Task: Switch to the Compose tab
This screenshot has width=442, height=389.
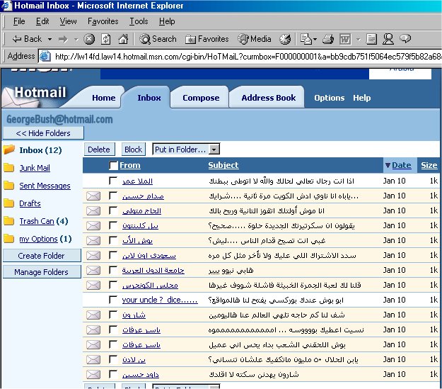Action: pyautogui.click(x=201, y=98)
